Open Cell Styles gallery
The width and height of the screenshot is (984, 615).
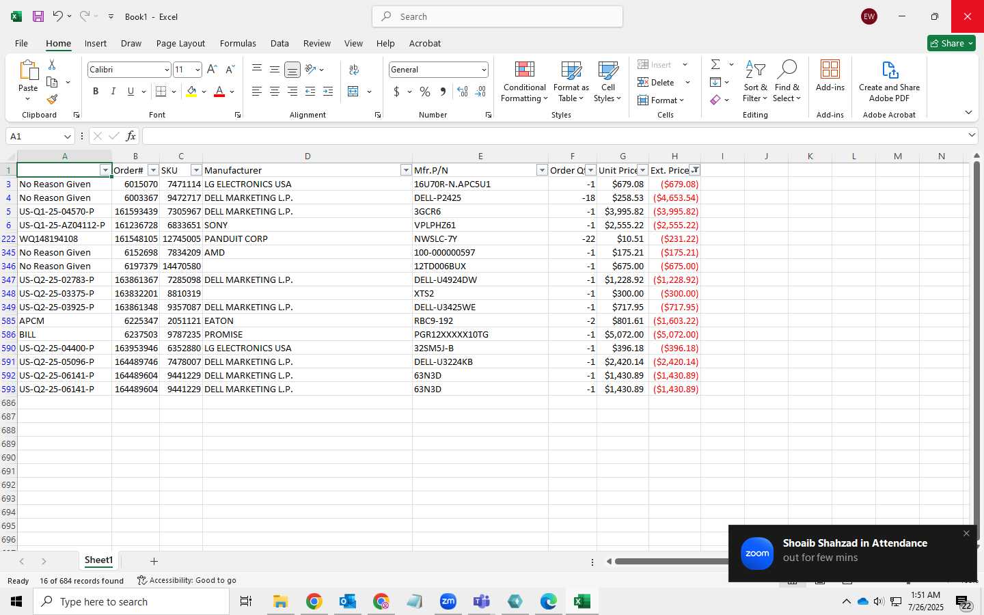tap(607, 82)
